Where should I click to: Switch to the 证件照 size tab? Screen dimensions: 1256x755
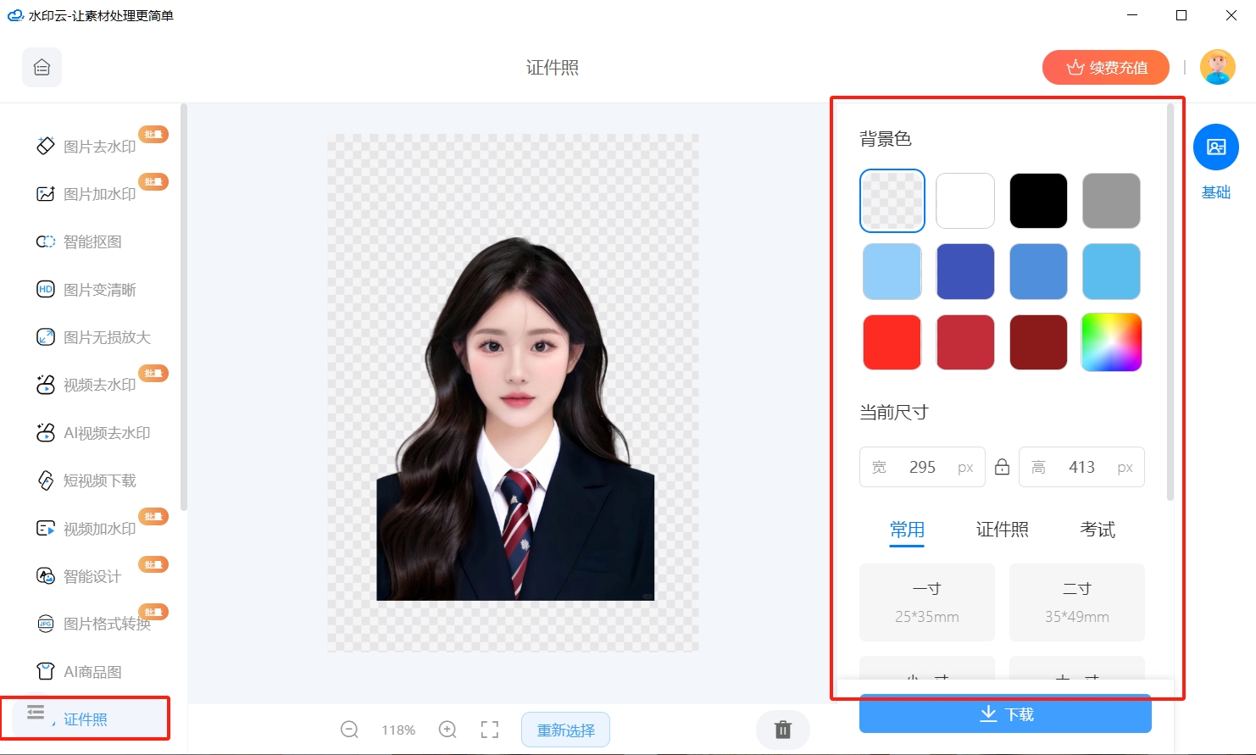tap(1002, 530)
